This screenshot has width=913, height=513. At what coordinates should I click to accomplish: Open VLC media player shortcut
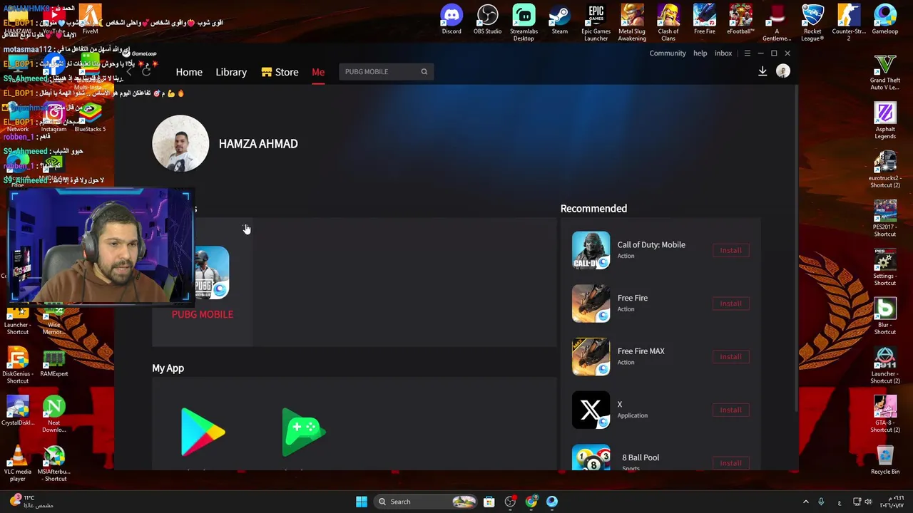coord(18,464)
